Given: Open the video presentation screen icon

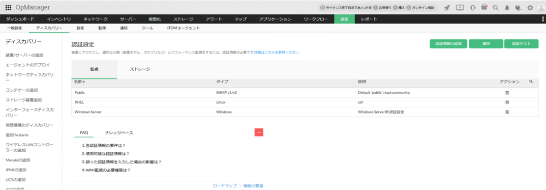Looking at the screenshot, I should coord(460,7).
